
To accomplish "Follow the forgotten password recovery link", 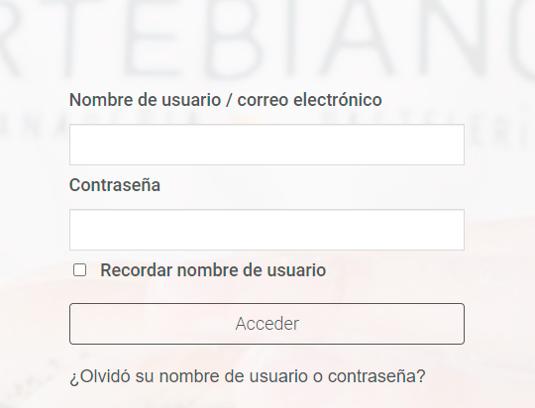I will [248, 376].
